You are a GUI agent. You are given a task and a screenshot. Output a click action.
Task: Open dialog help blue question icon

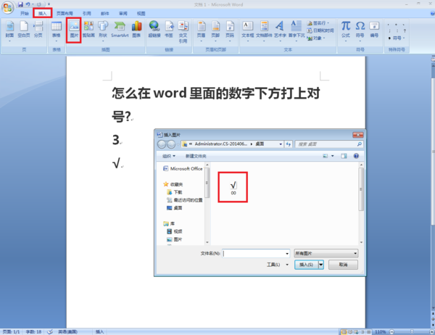356,156
